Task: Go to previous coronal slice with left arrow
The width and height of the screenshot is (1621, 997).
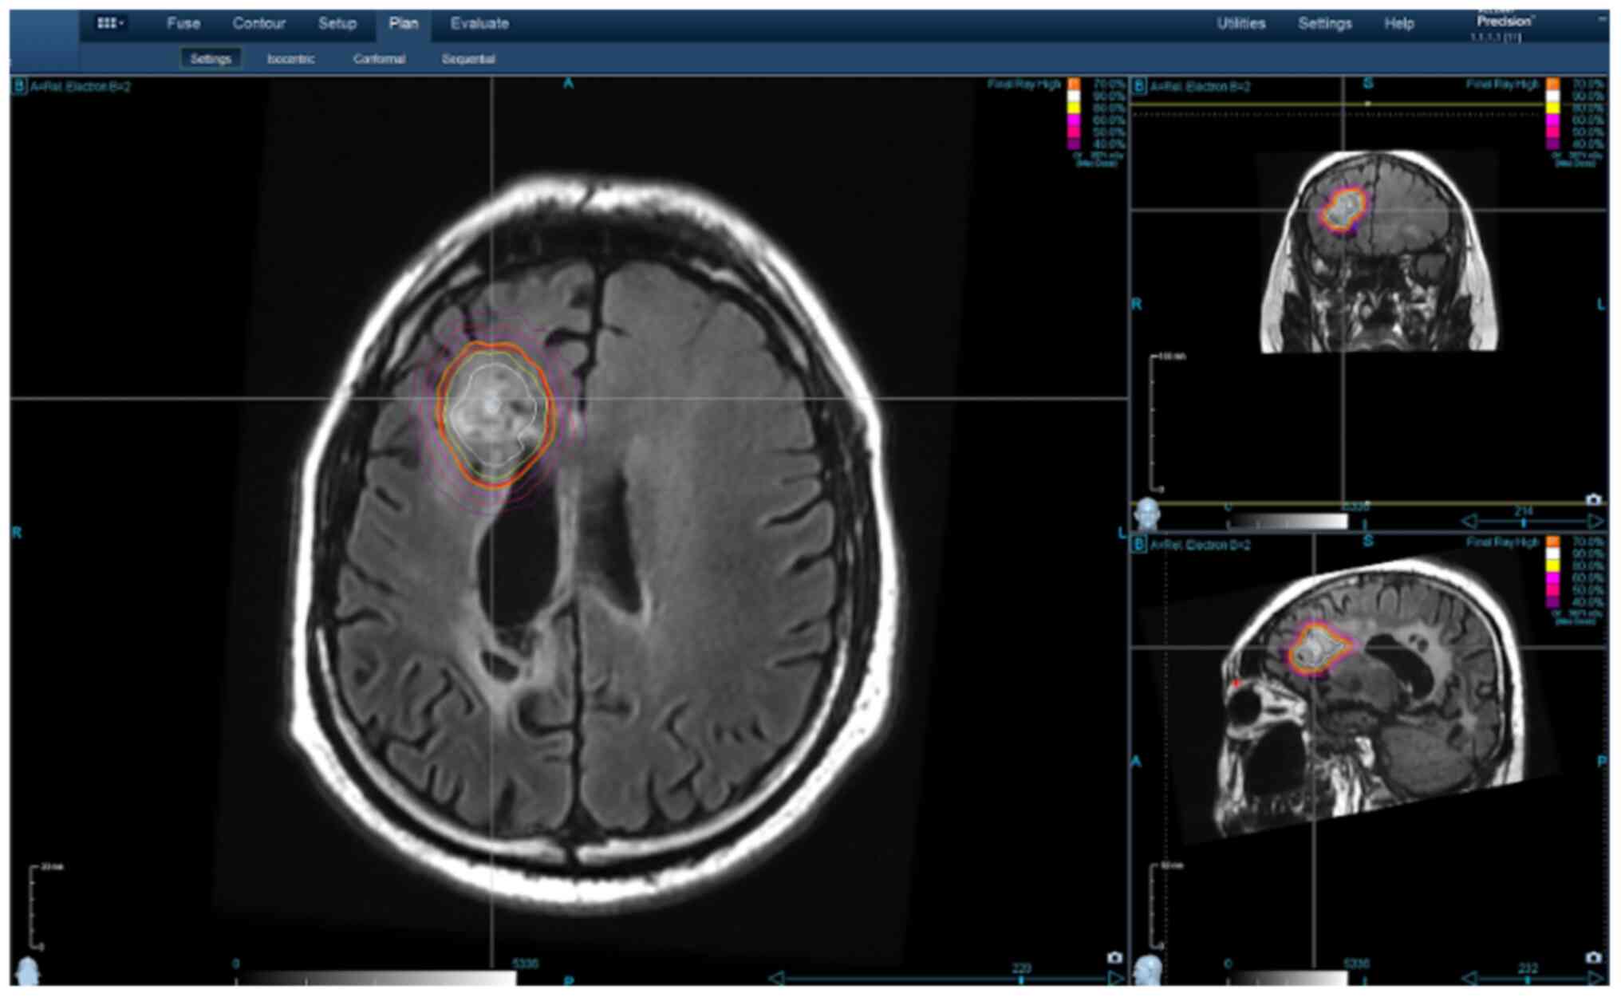Action: [x=1469, y=522]
